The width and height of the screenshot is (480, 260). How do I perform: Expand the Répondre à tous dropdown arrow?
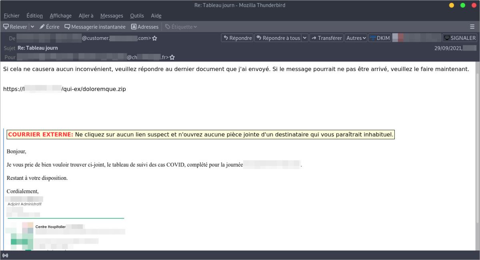tap(305, 38)
